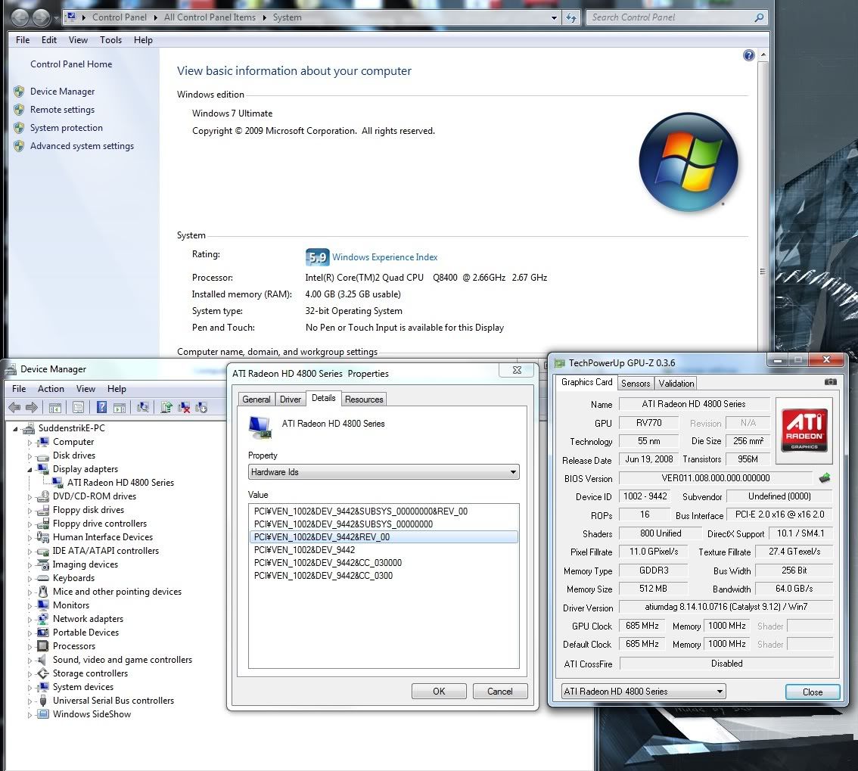This screenshot has height=771, width=858.
Task: Click the Windows Experience Index 5.9 rating badge
Action: (317, 257)
